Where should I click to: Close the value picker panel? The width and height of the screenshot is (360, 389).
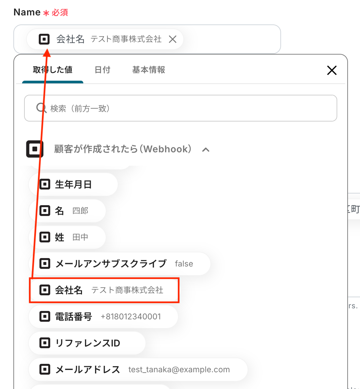tap(332, 70)
